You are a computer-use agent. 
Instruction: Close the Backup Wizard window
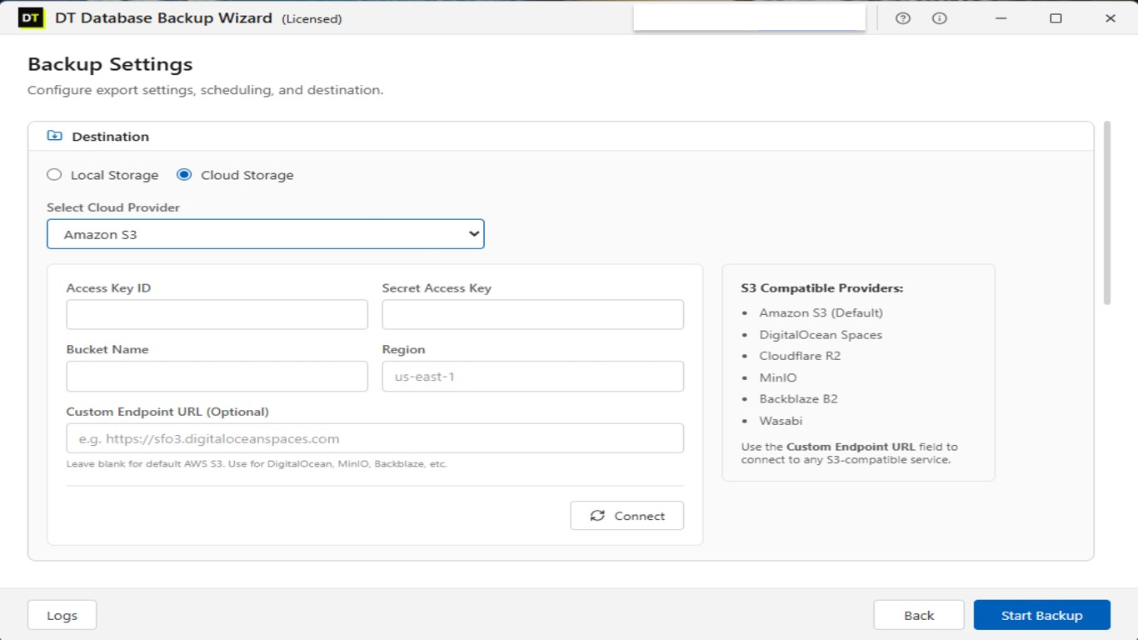click(x=1110, y=17)
